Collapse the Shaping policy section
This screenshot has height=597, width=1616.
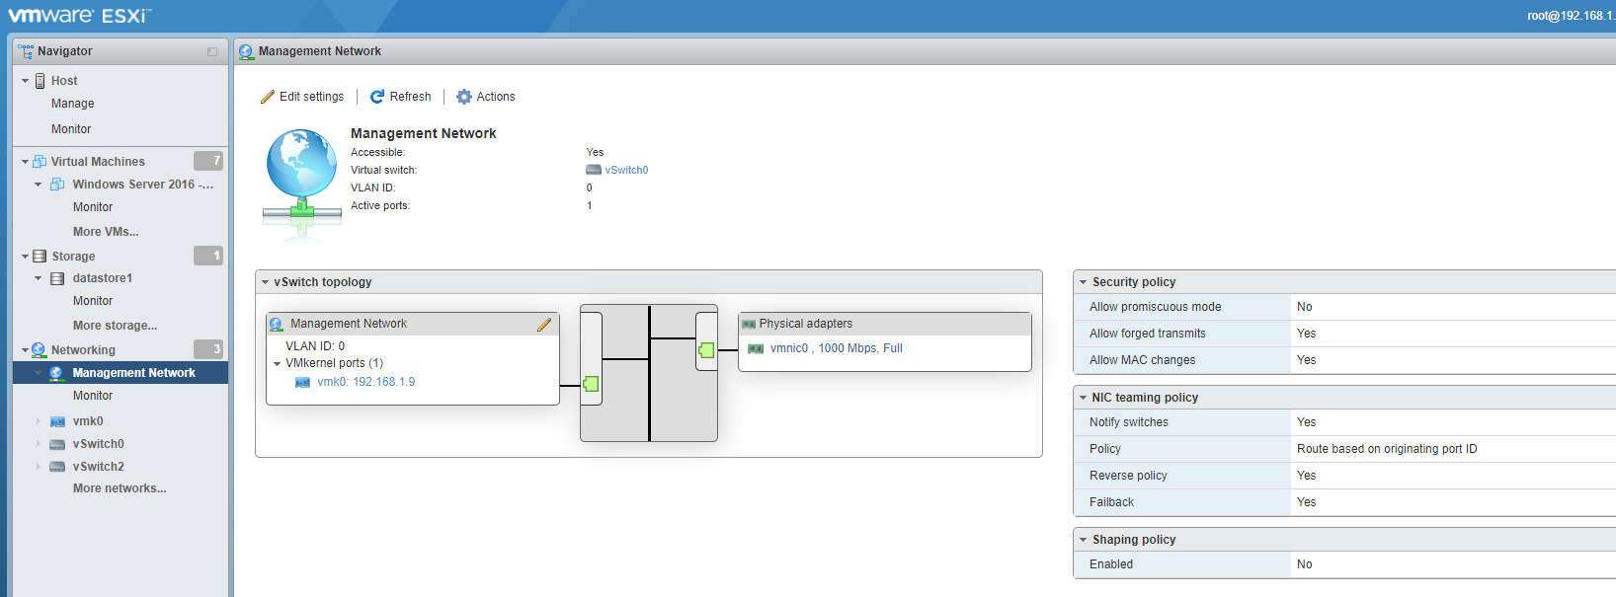[x=1083, y=540]
